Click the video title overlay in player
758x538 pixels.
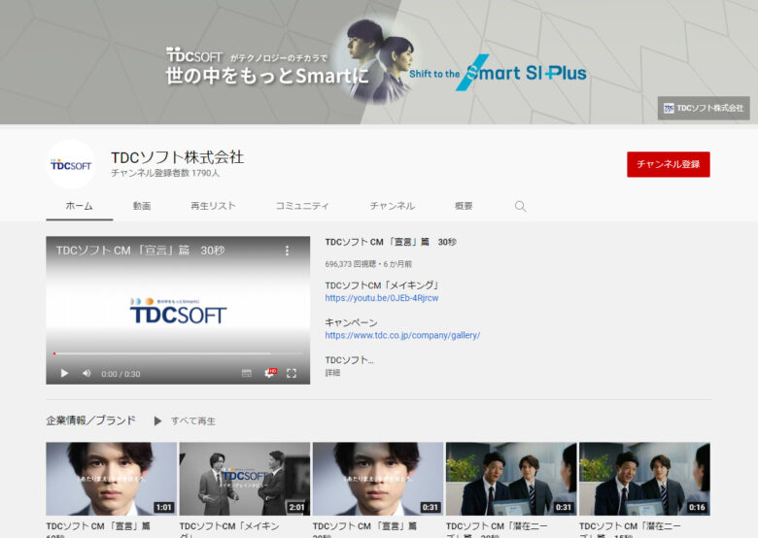click(140, 251)
